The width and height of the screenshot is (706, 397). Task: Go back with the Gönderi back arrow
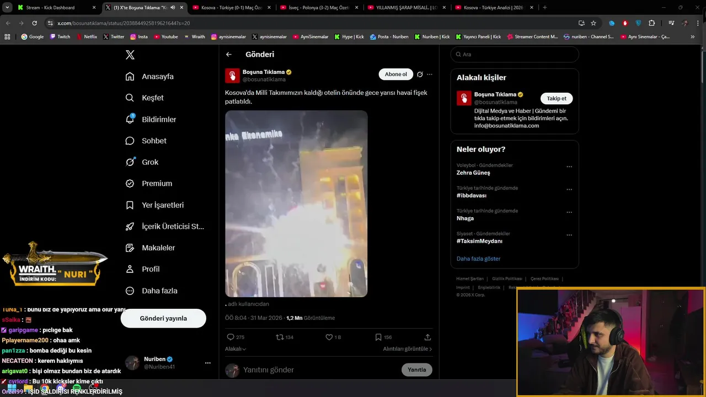point(229,55)
